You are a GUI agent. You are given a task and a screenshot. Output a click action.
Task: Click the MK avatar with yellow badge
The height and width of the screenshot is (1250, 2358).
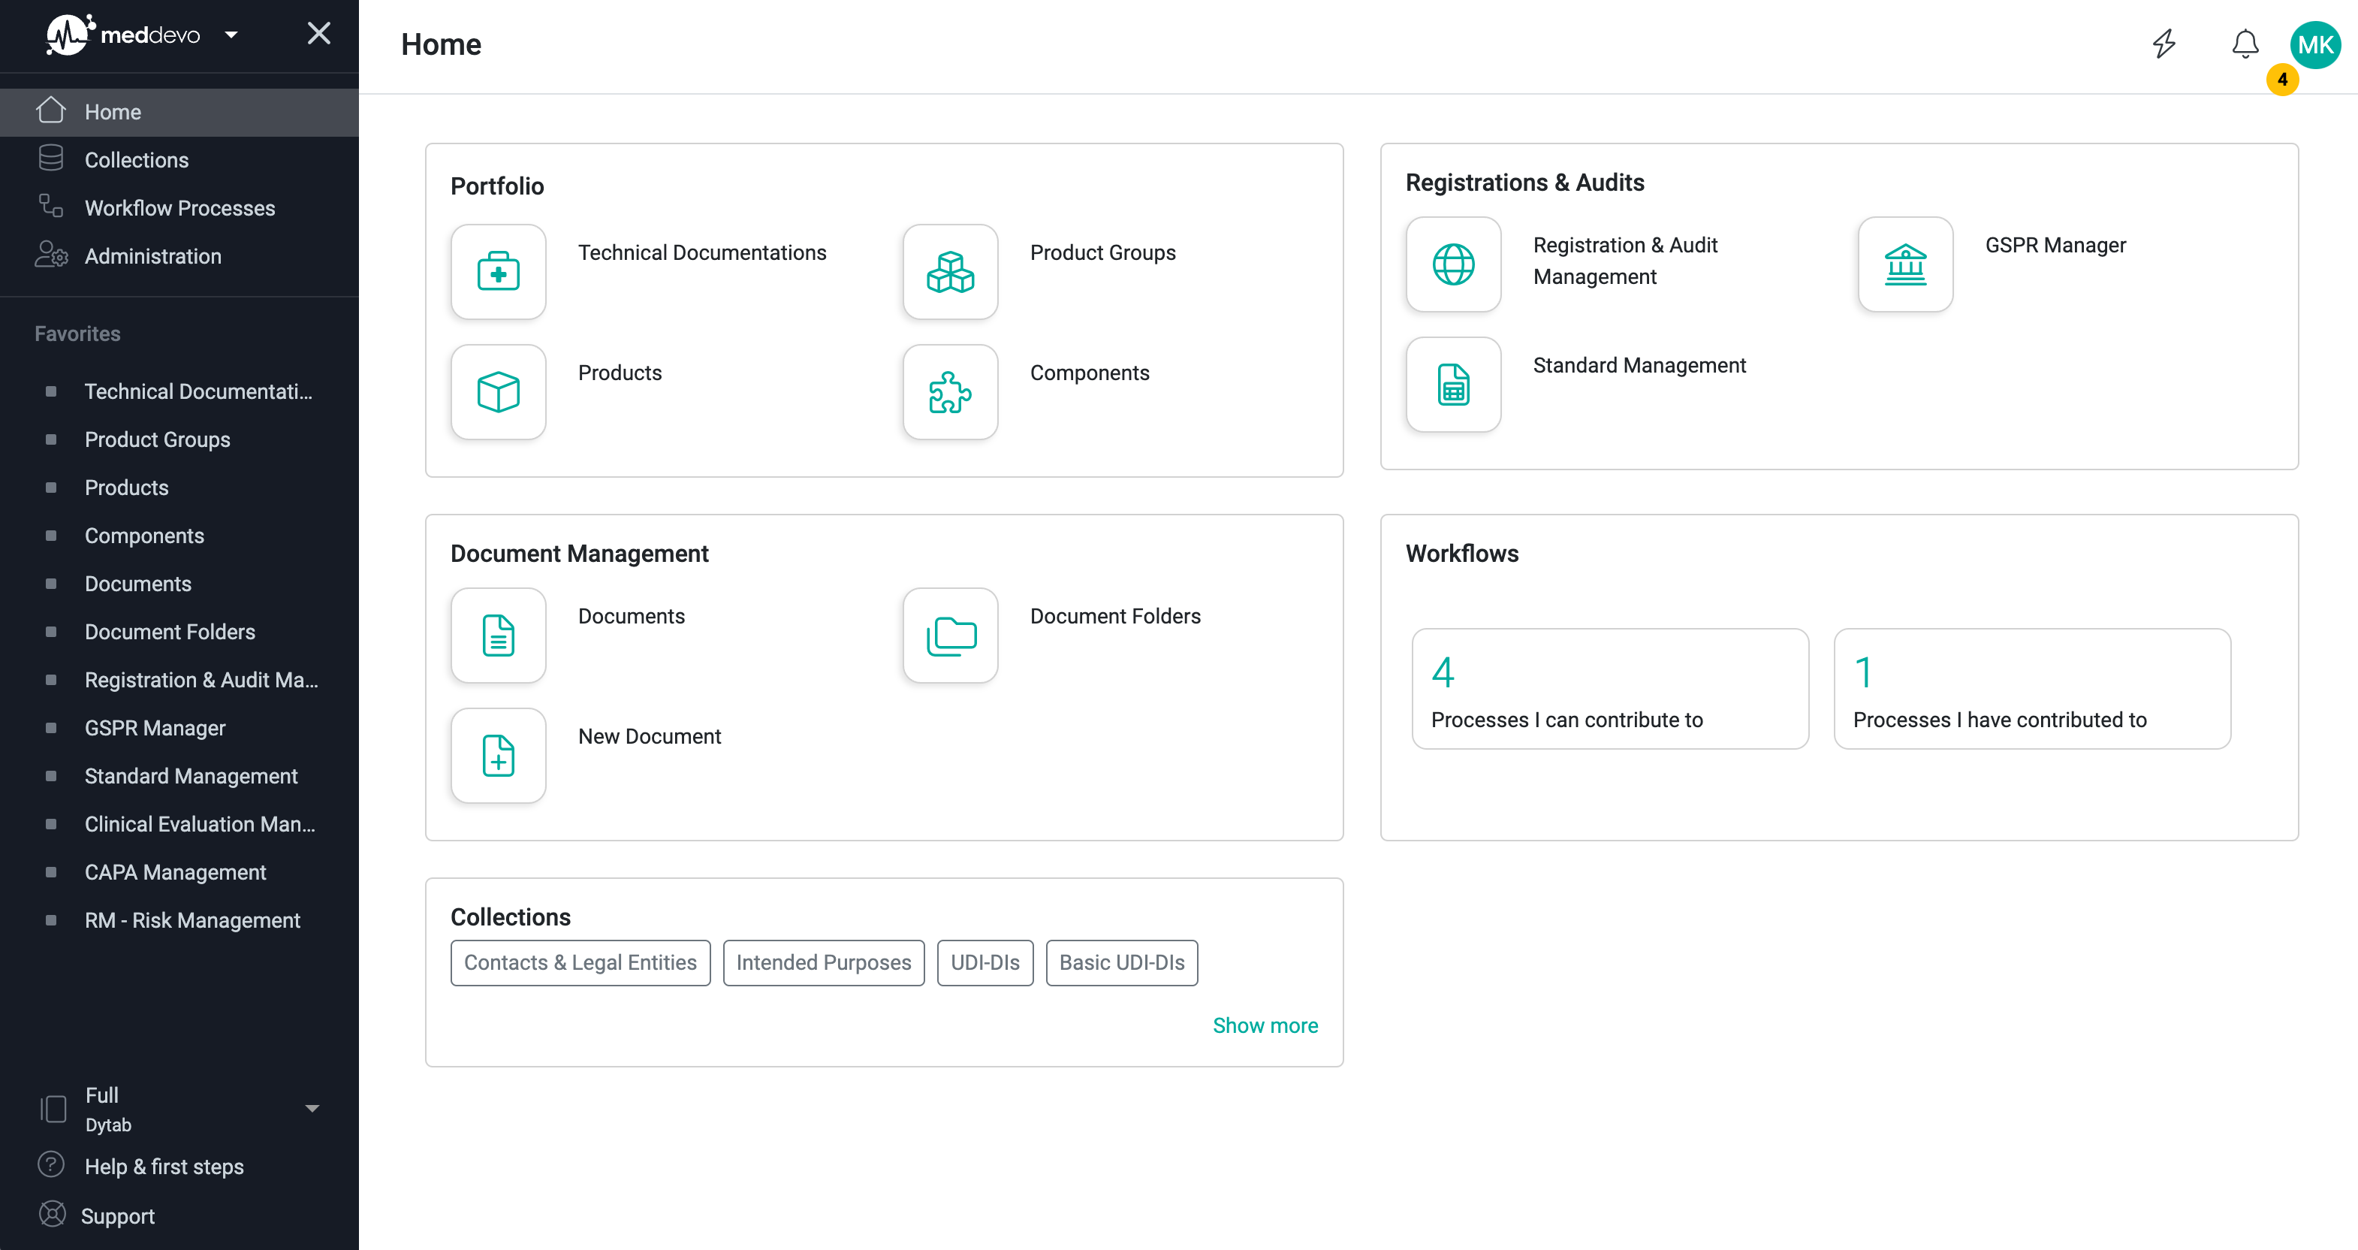pyautogui.click(x=2315, y=43)
